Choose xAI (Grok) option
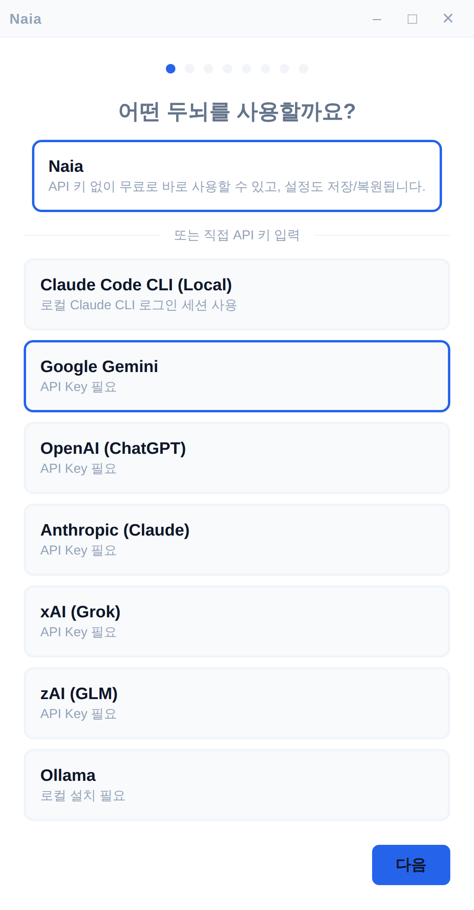The width and height of the screenshot is (474, 910). pos(237,621)
